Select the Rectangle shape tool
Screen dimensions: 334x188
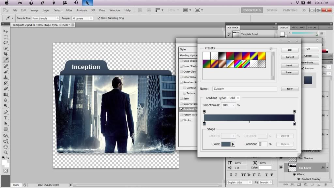[6, 129]
